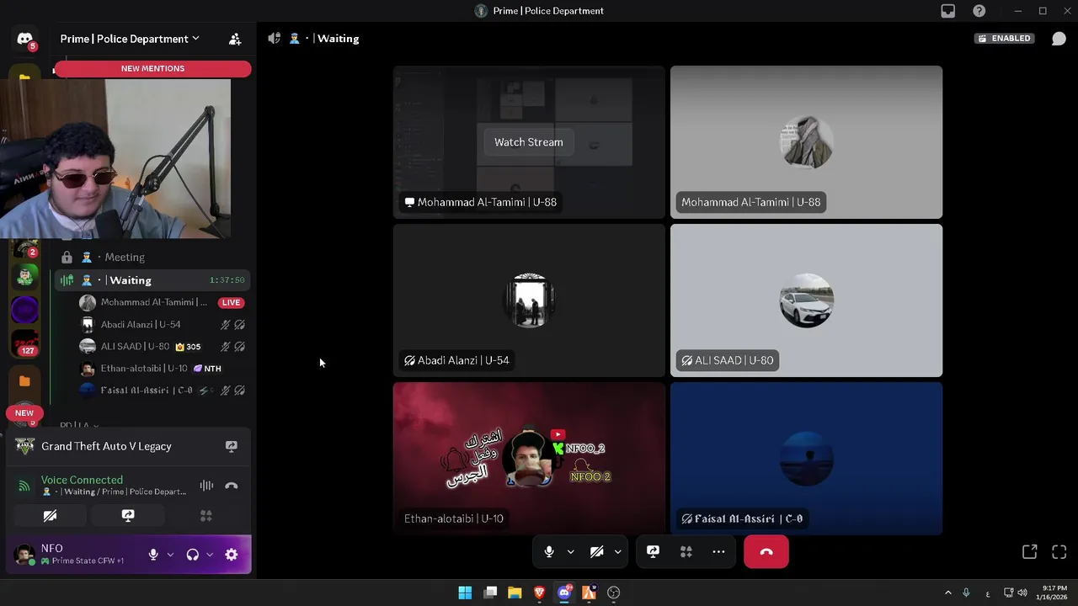The height and width of the screenshot is (606, 1078).
Task: Select the Waiting voice channel
Action: coord(152,280)
